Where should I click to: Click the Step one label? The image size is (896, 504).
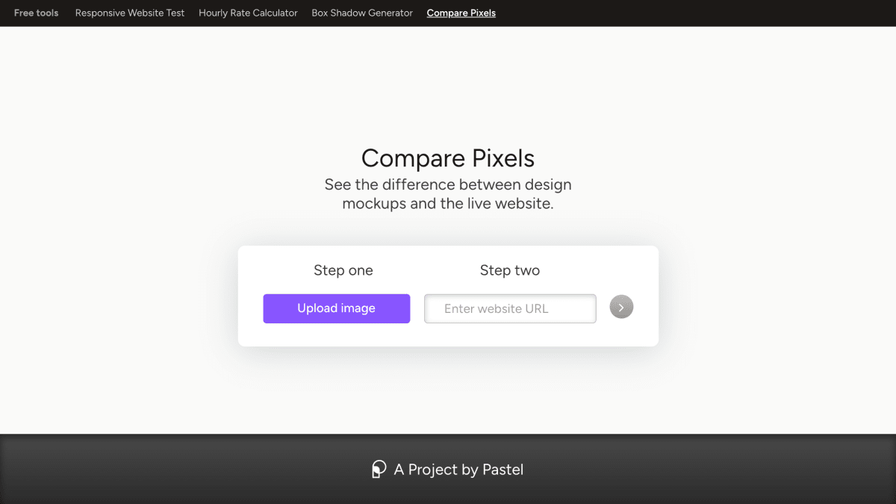pyautogui.click(x=343, y=270)
